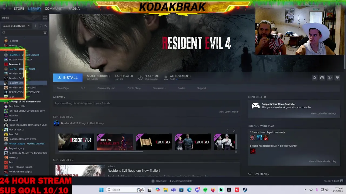Viewport: 346px width, 194px height.
Task: Open the Community Hub tab
Action: tap(106, 88)
